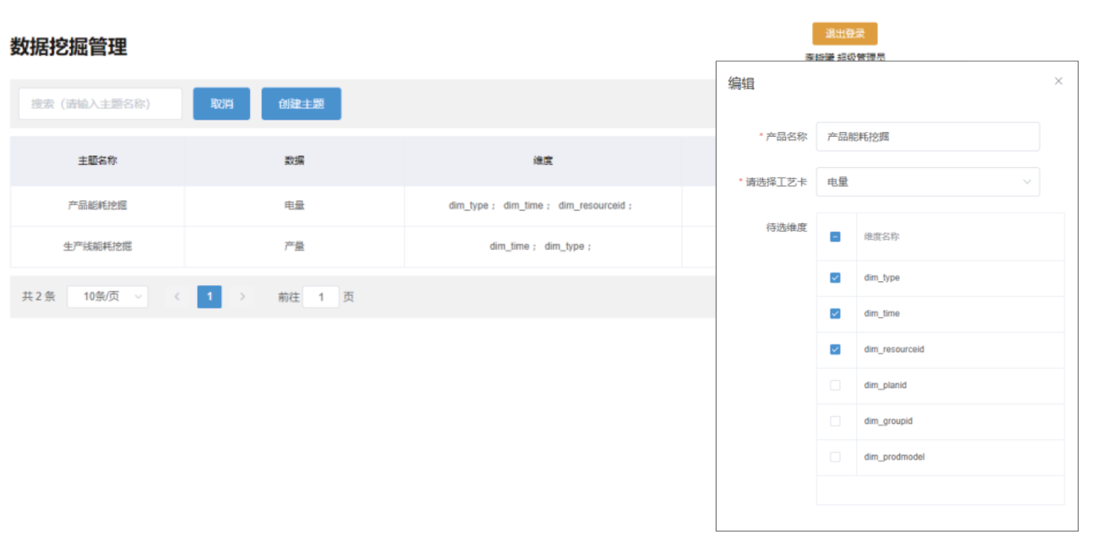This screenshot has height=545, width=1116.
Task: Select the dim_prodmodel checkbox
Action: [835, 457]
